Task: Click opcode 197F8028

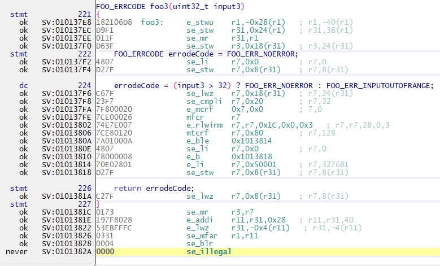Action: pyautogui.click(x=114, y=220)
